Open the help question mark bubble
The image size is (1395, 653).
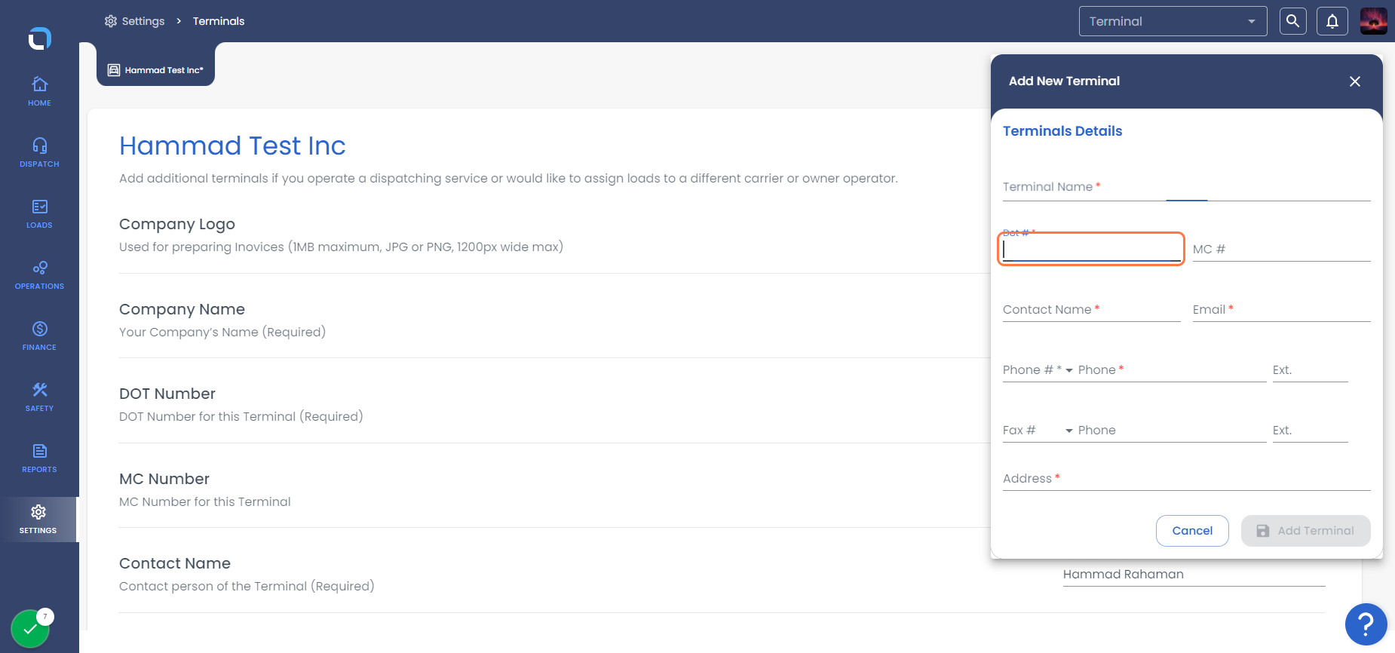tap(1366, 624)
